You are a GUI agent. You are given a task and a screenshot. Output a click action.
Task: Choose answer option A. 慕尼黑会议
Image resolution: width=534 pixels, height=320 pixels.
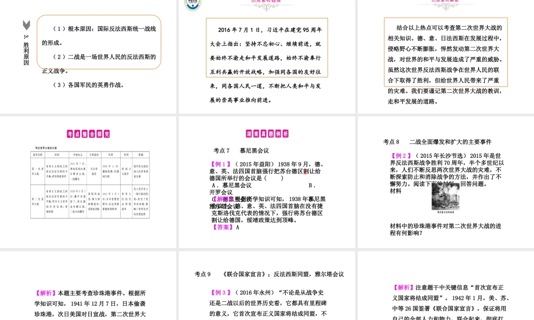(x=232, y=186)
